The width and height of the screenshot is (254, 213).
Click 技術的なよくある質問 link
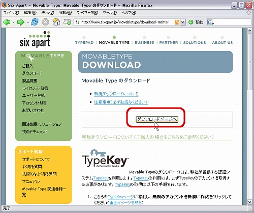tap(39, 174)
